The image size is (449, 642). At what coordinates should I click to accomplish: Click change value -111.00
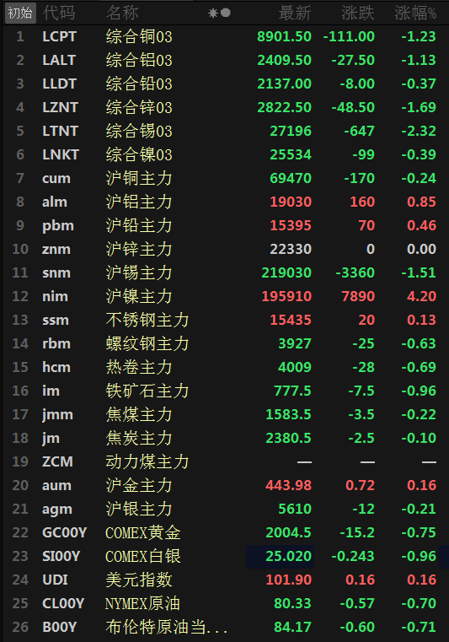coord(349,36)
